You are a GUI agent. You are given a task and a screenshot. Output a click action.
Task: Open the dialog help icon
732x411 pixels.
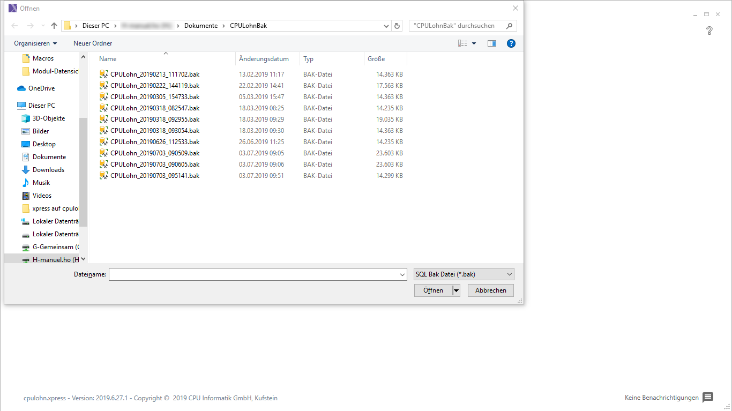click(511, 43)
